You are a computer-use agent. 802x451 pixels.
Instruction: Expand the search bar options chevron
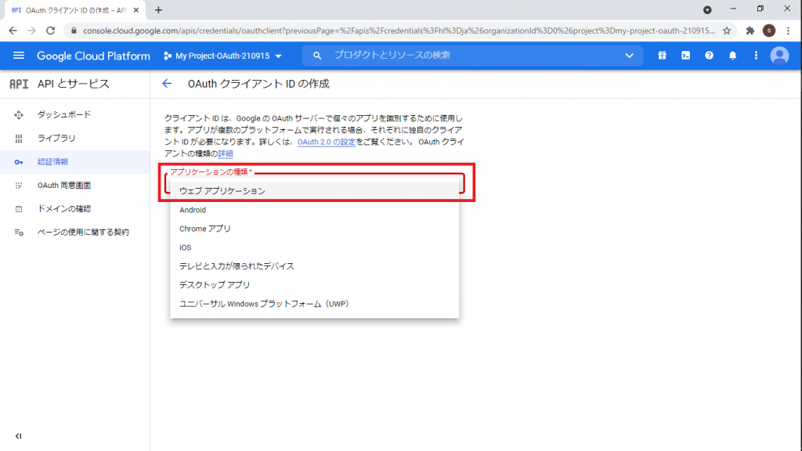coord(629,56)
